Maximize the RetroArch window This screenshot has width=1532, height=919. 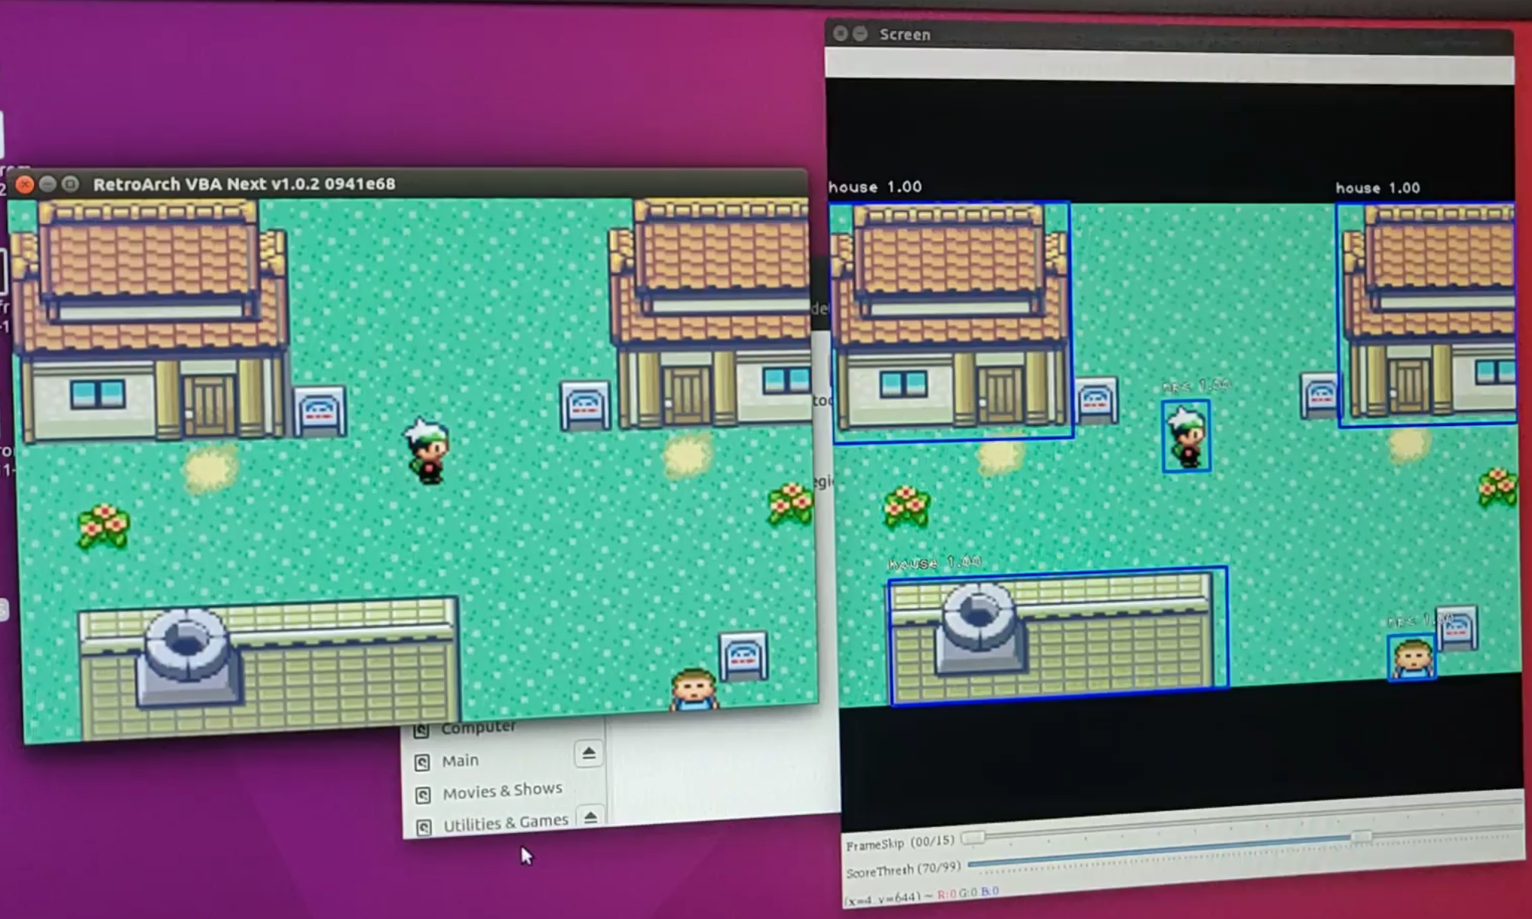click(71, 184)
